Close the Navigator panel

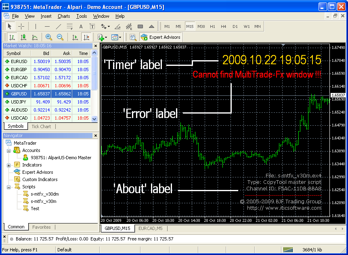[x=96, y=135]
